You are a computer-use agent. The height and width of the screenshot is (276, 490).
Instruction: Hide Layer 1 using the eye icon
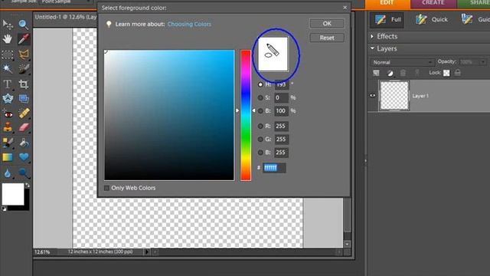pos(373,95)
